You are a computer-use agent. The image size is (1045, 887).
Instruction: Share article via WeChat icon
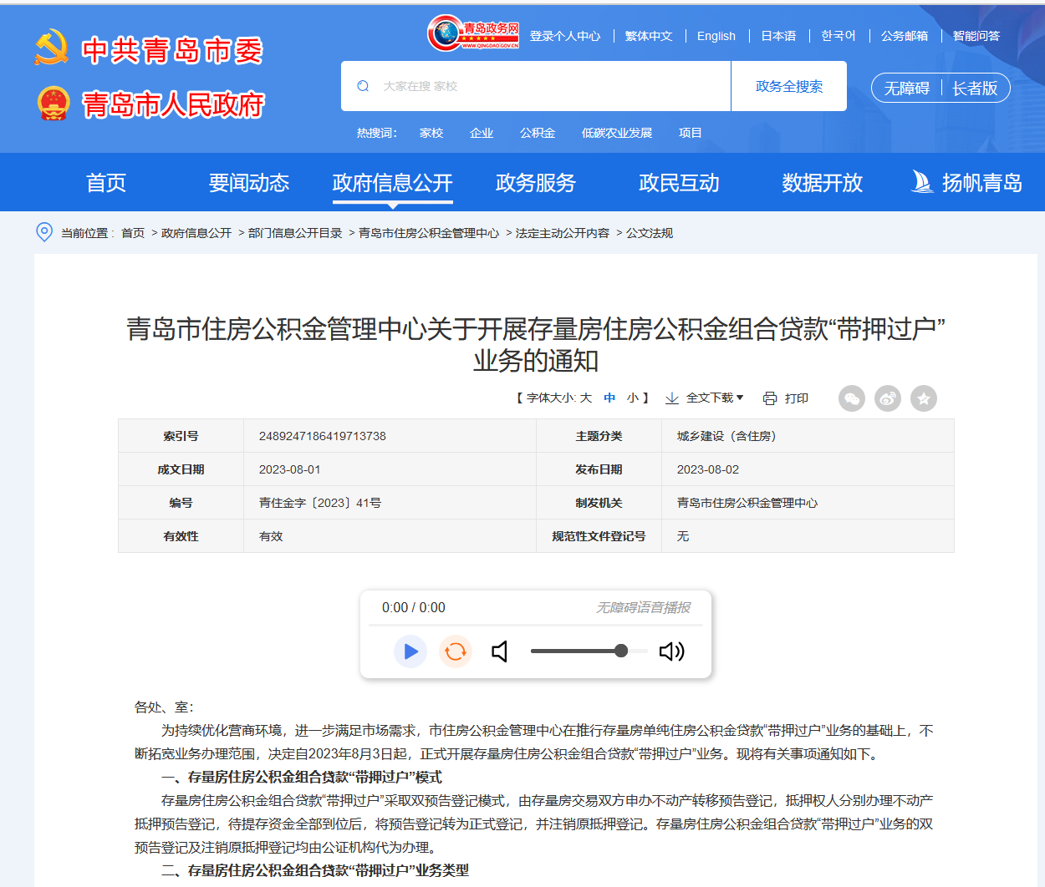[x=852, y=398]
